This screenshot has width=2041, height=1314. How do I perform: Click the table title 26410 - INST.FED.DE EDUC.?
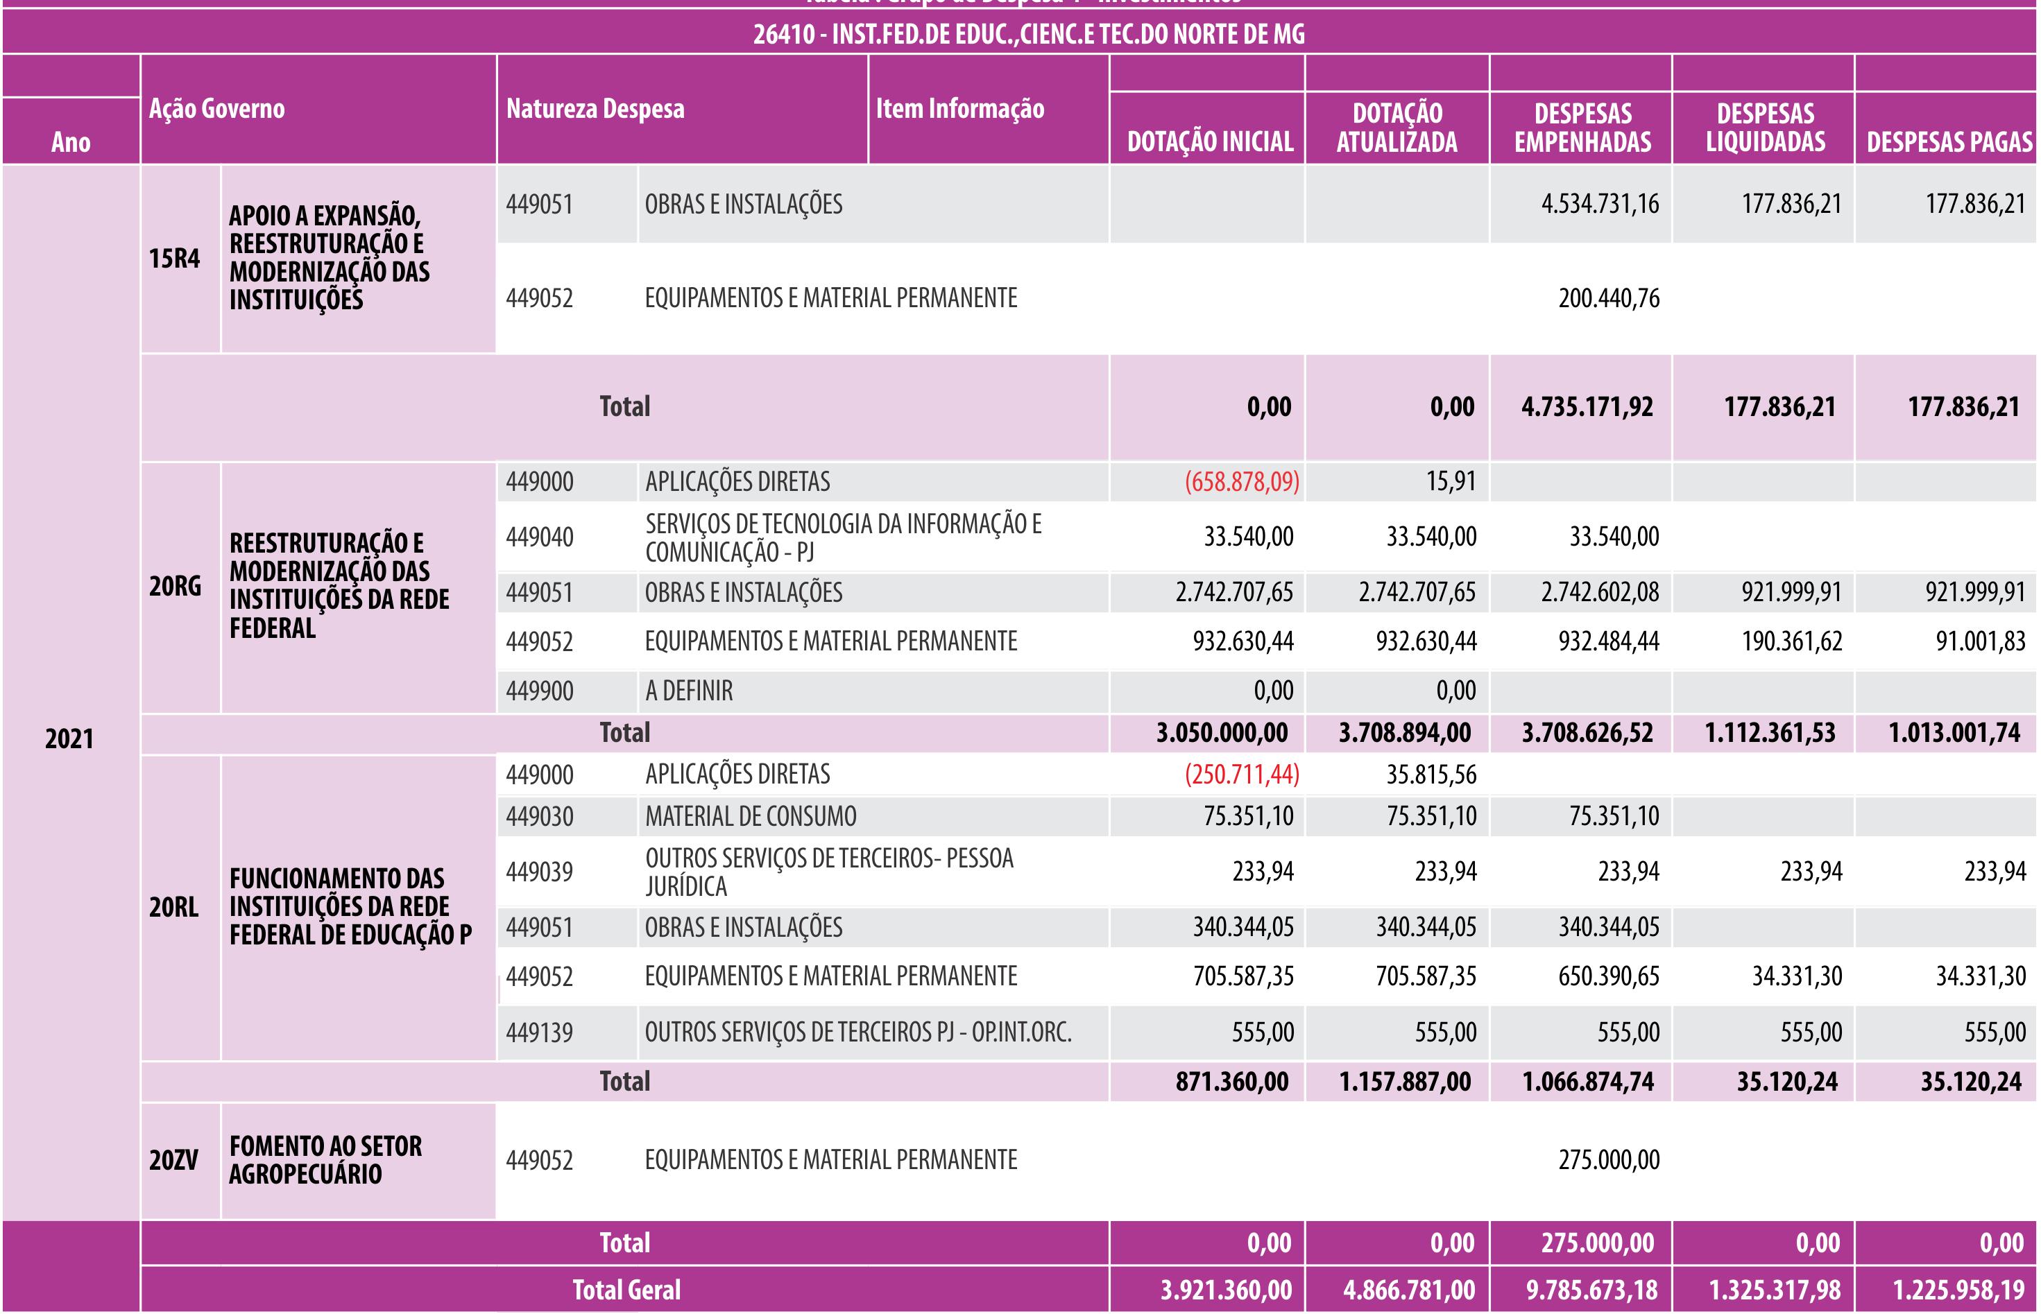click(x=1029, y=34)
